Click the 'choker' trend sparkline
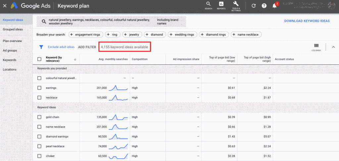339x161 pixels. [x=118, y=156]
